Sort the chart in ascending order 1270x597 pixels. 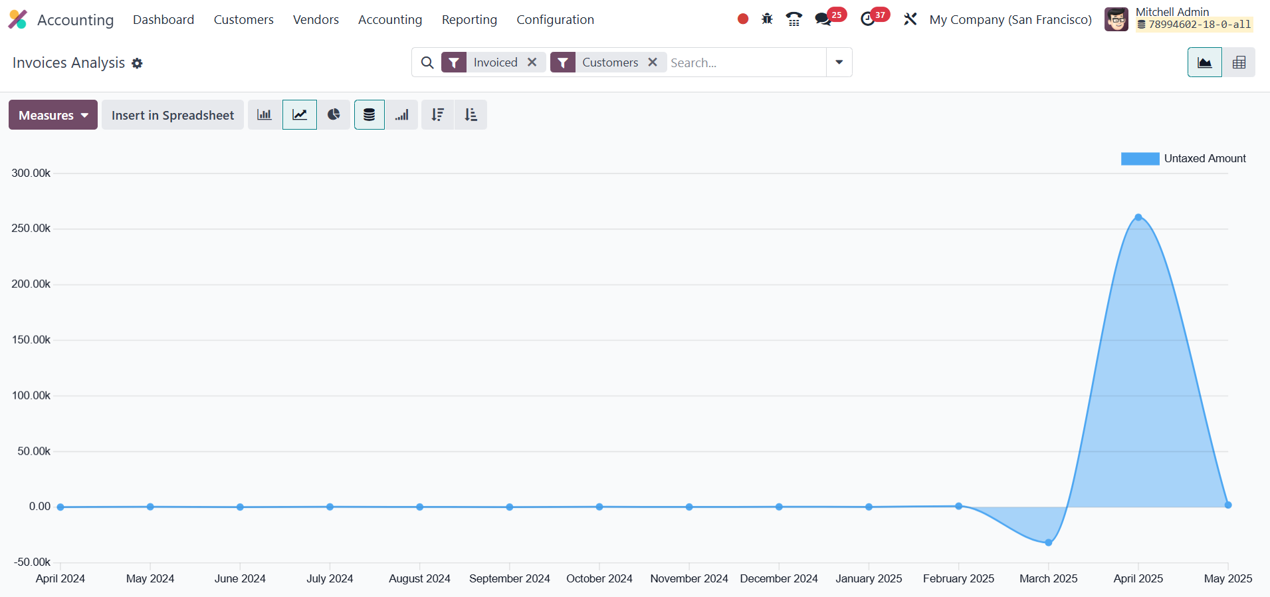click(471, 115)
